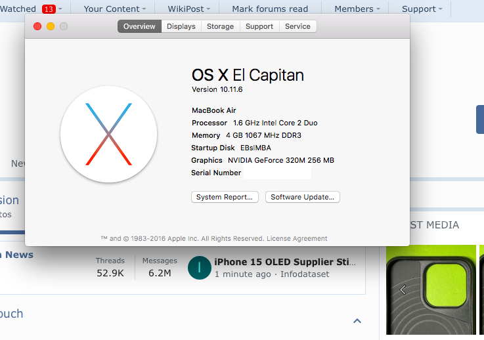Click Mark forums read link
The height and width of the screenshot is (340, 484).
(270, 9)
